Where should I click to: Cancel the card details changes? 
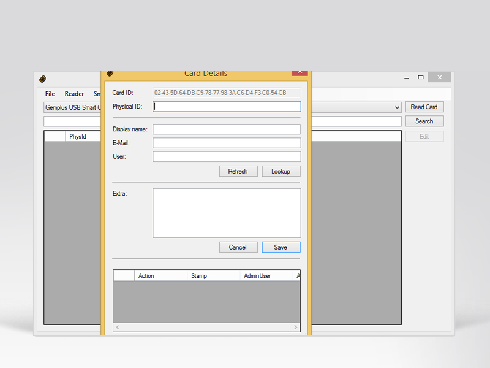[x=238, y=247]
